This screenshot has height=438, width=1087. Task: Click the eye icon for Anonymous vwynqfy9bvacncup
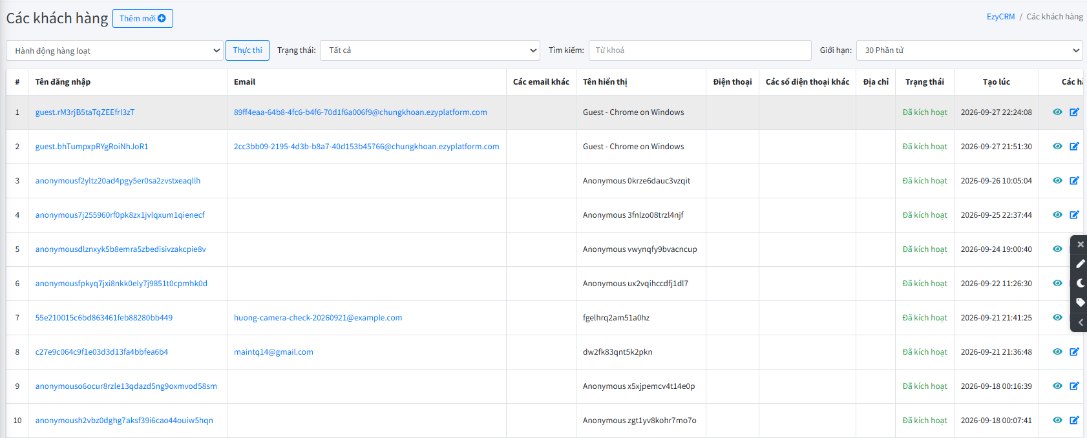click(x=1057, y=249)
